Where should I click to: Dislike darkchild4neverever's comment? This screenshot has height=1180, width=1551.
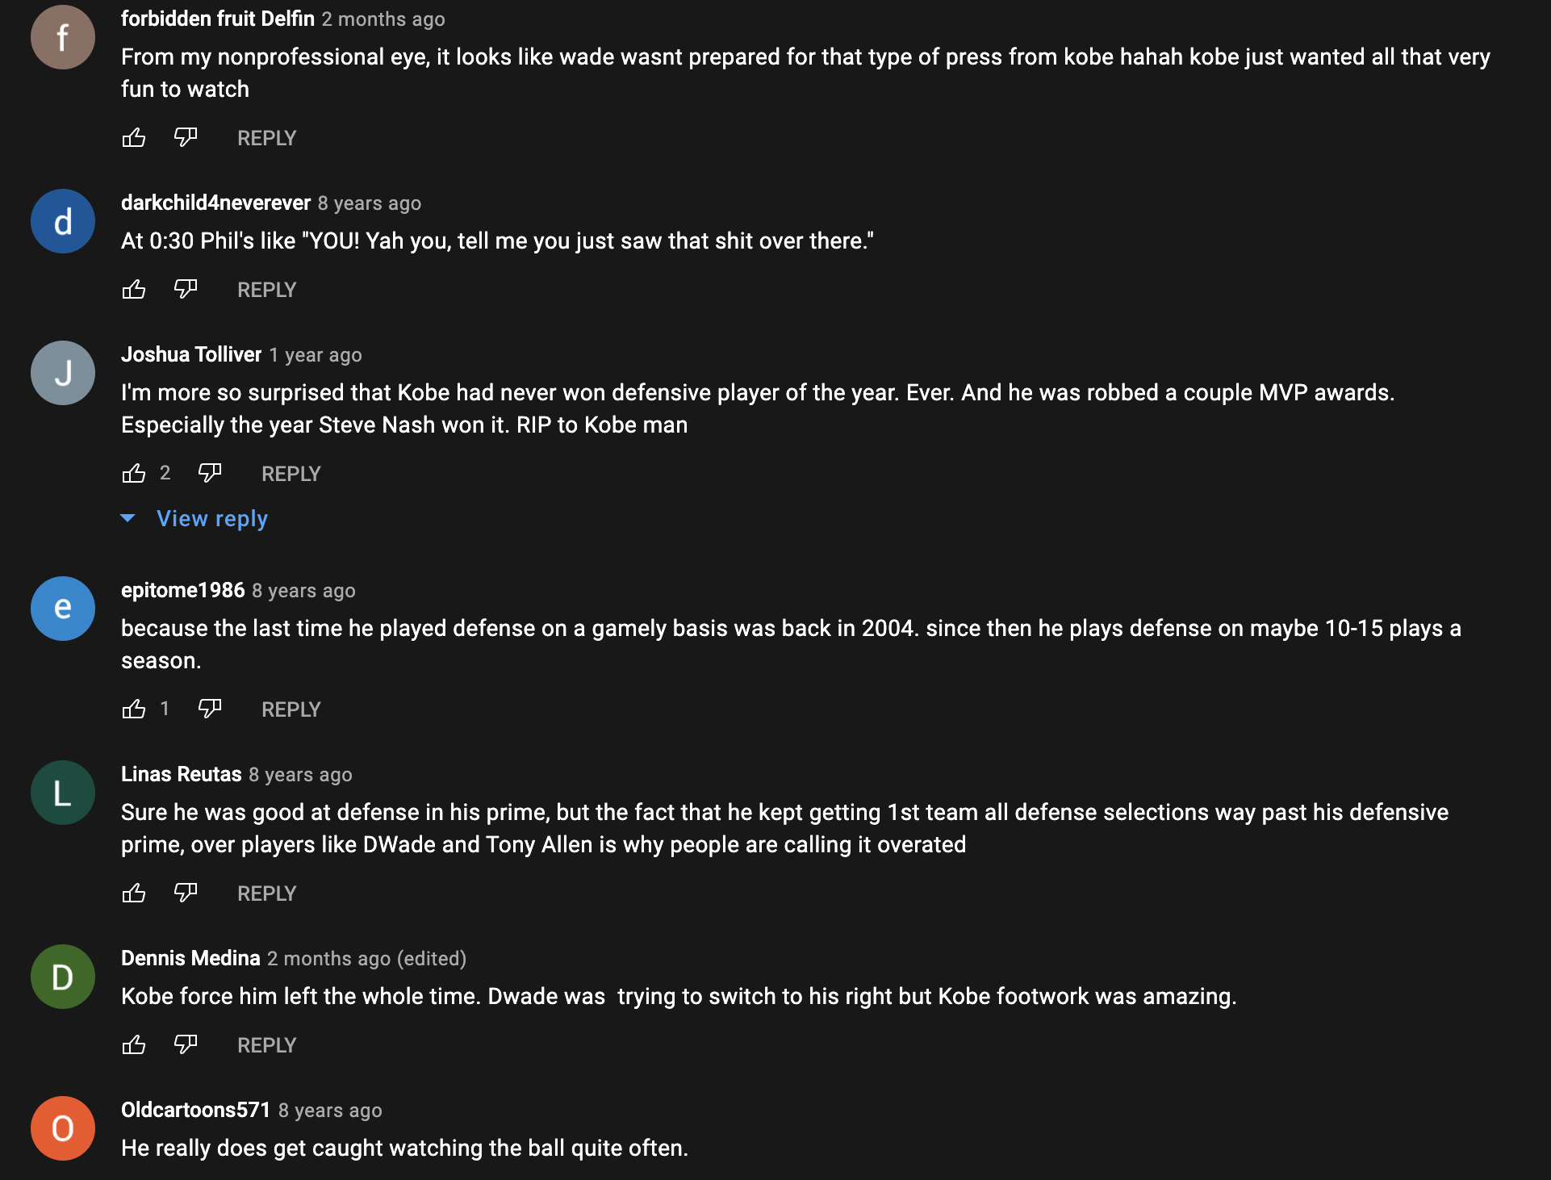pyautogui.click(x=186, y=290)
